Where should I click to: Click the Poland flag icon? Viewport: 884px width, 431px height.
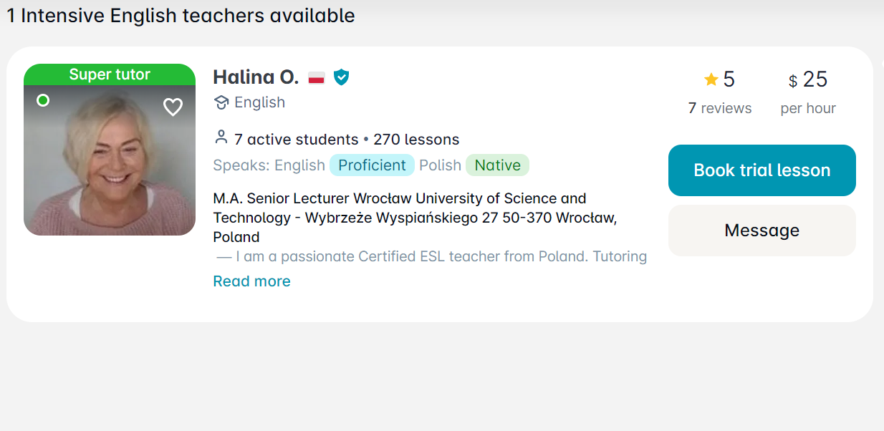pyautogui.click(x=317, y=78)
